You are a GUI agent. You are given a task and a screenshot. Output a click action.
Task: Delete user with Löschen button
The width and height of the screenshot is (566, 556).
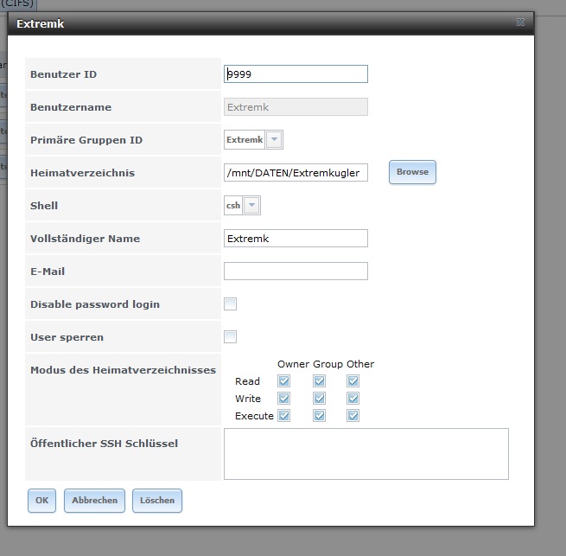[x=157, y=501]
